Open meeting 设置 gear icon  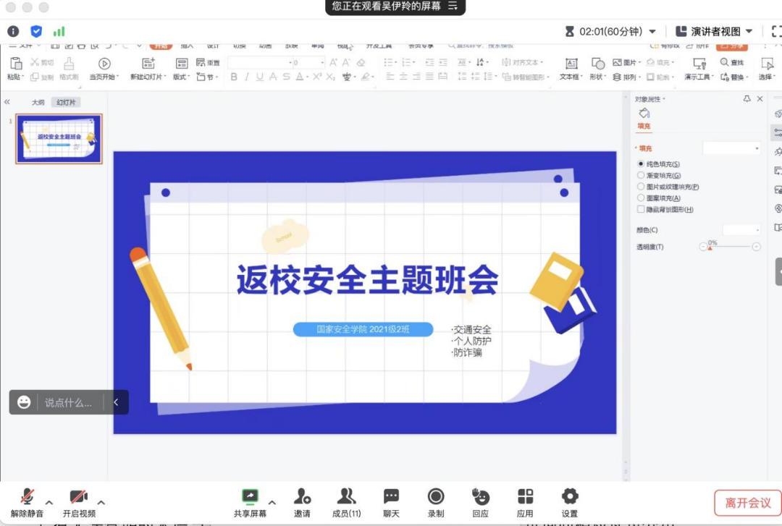point(570,496)
